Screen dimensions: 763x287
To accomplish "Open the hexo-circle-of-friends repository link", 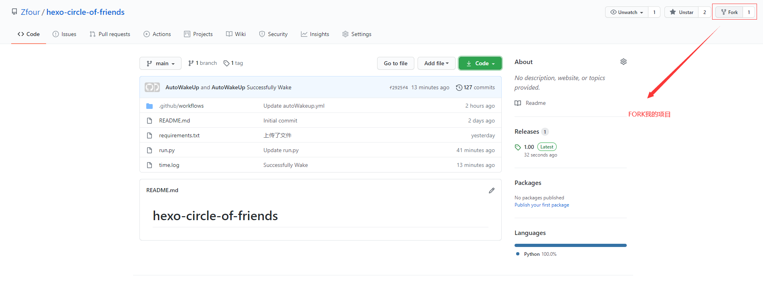I will (x=85, y=12).
